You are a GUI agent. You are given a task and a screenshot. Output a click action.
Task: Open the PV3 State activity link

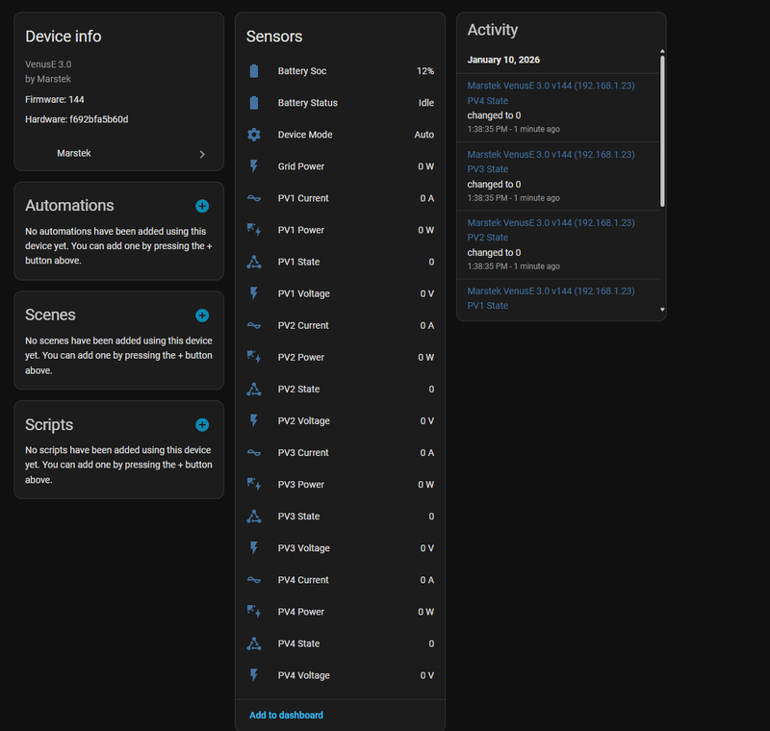tap(487, 169)
